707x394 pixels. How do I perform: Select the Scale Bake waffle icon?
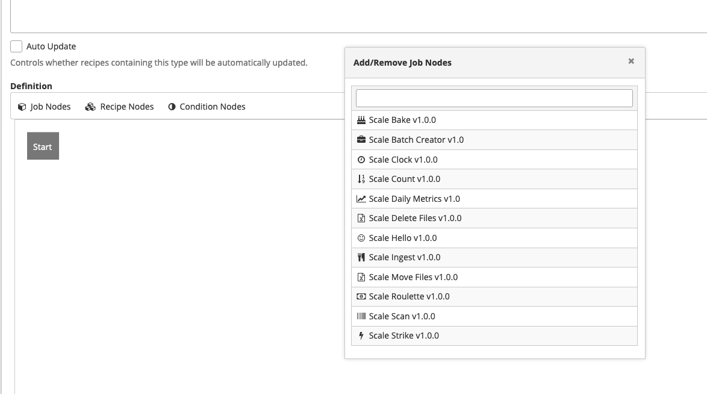coord(361,120)
